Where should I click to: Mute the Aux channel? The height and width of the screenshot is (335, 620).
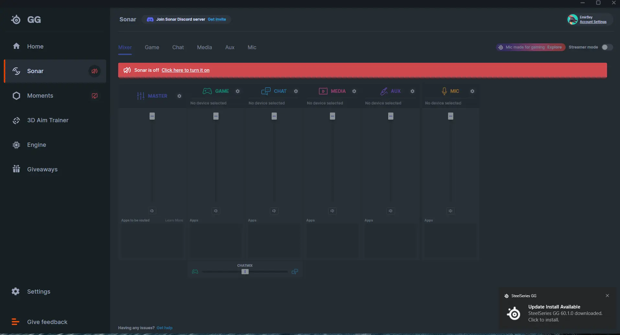(391, 211)
